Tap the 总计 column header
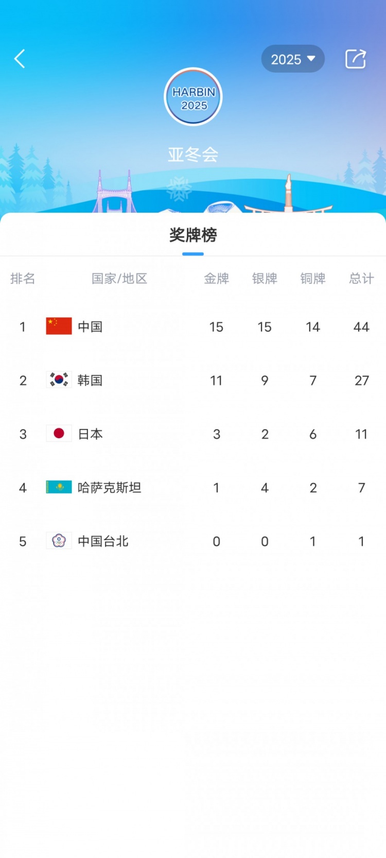The height and width of the screenshot is (858, 386). point(361,279)
